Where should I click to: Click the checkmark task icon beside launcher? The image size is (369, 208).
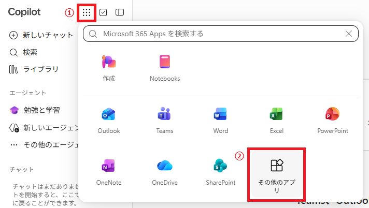(x=103, y=12)
